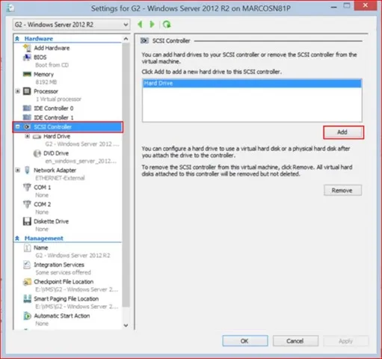Image resolution: width=382 pixels, height=359 pixels.
Task: Click the 8192 MB memory value
Action: click(46, 82)
